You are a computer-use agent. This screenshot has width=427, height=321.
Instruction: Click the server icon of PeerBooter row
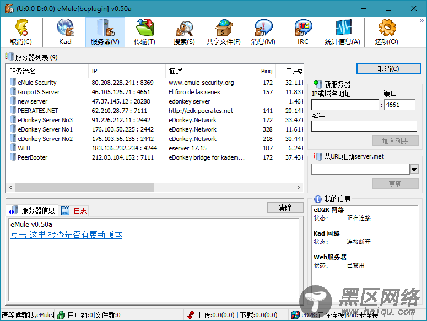(x=13, y=157)
